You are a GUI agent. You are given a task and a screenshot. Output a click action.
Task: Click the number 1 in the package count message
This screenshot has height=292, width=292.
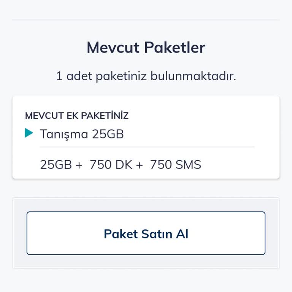(59, 76)
